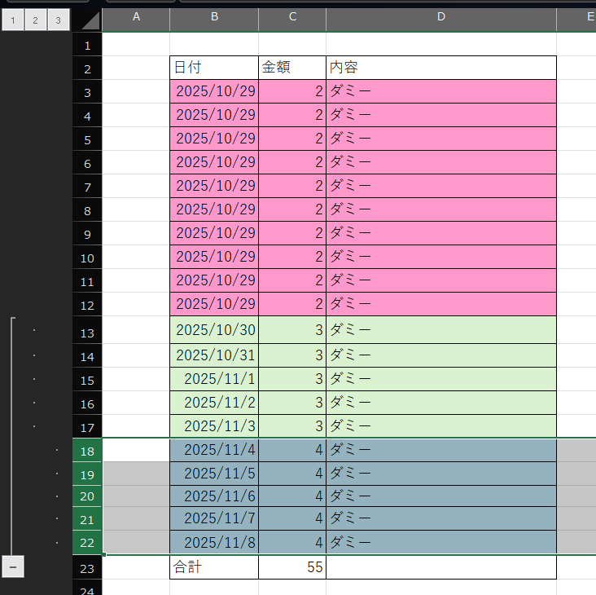Select row 13 header
The height and width of the screenshot is (595, 596).
coord(87,333)
